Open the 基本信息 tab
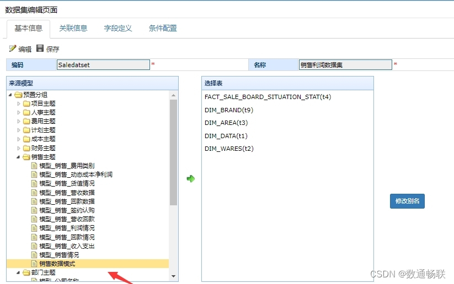This screenshot has height=284, width=454. coord(28,28)
